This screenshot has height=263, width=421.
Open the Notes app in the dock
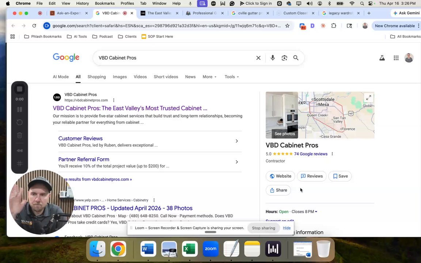[252, 249]
